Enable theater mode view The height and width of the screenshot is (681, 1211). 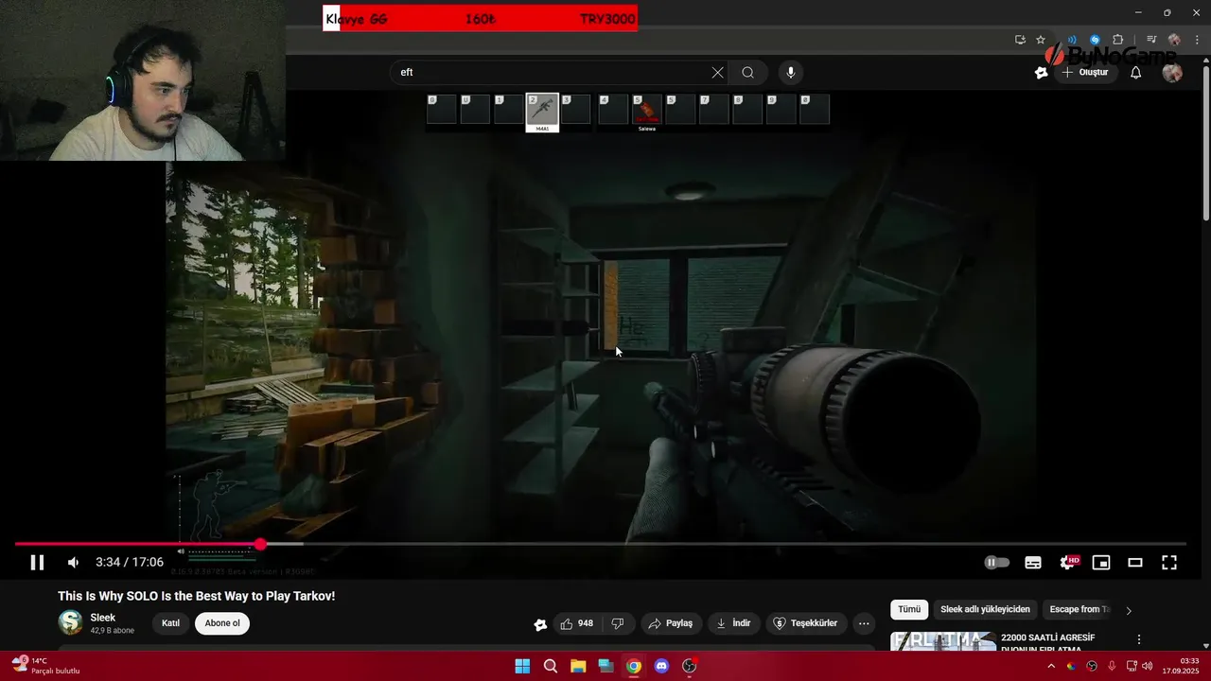pyautogui.click(x=1135, y=563)
